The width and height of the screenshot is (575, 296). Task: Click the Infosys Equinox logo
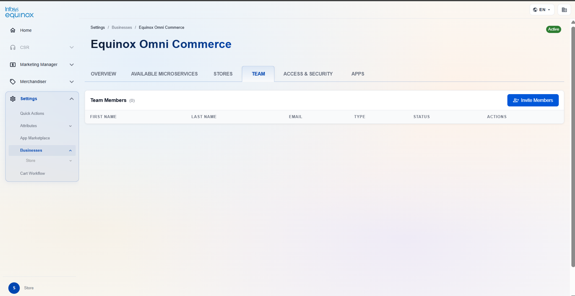tap(19, 12)
